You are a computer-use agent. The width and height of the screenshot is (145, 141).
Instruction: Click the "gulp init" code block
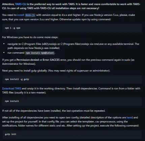(72, 134)
